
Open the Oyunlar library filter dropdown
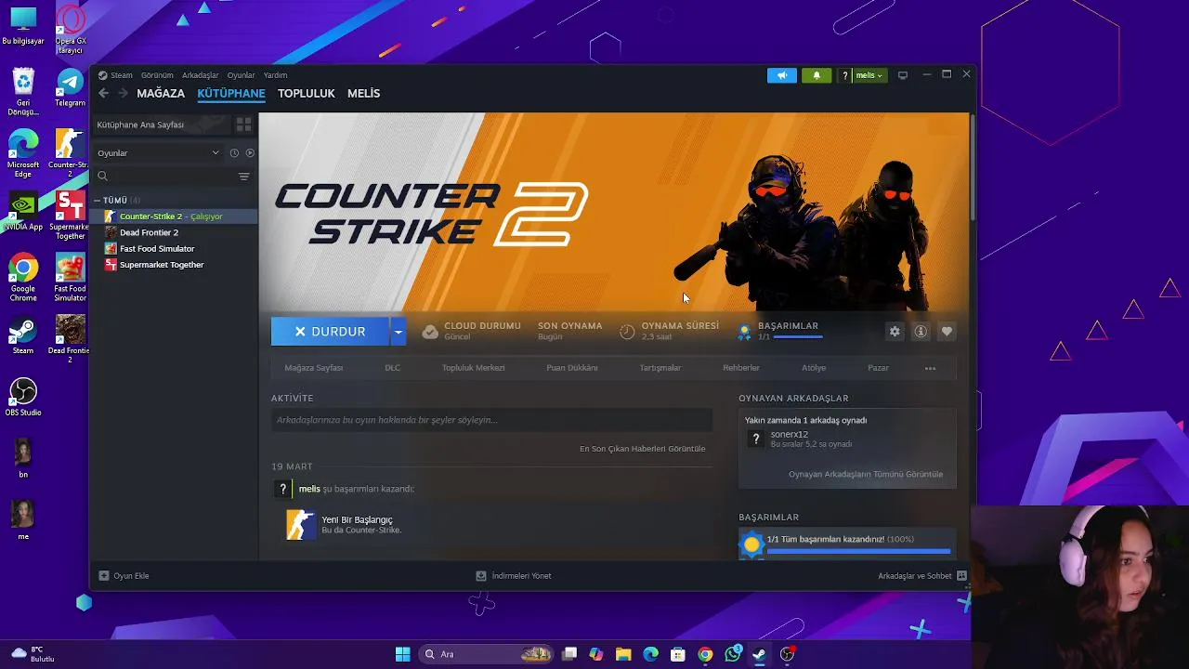click(x=158, y=153)
